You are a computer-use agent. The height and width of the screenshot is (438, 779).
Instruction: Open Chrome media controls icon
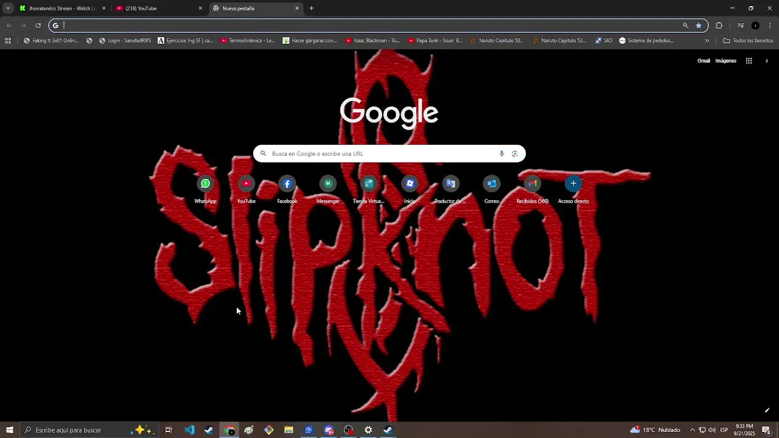(741, 26)
